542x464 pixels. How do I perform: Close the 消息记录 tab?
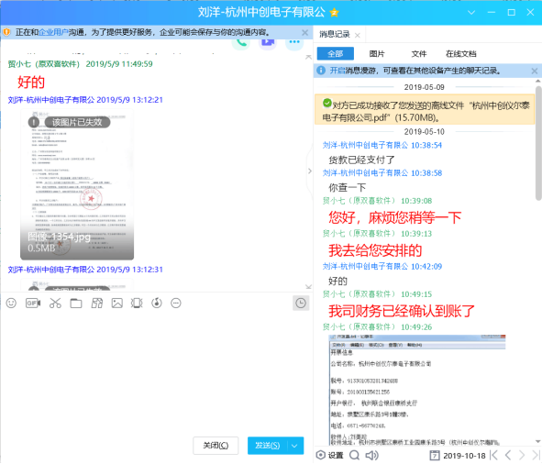pyautogui.click(x=358, y=35)
